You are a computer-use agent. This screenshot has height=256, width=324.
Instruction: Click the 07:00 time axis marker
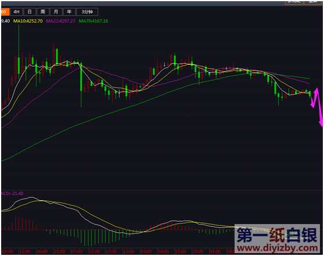(x=77, y=251)
